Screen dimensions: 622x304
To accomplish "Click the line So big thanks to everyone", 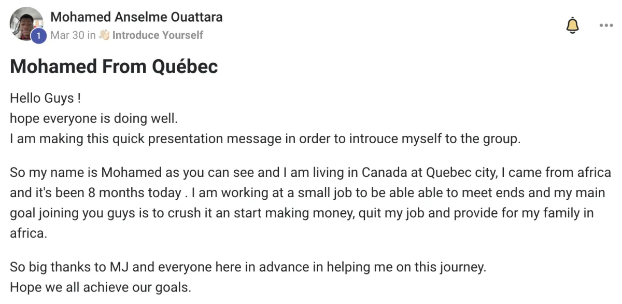I will click(248, 268).
